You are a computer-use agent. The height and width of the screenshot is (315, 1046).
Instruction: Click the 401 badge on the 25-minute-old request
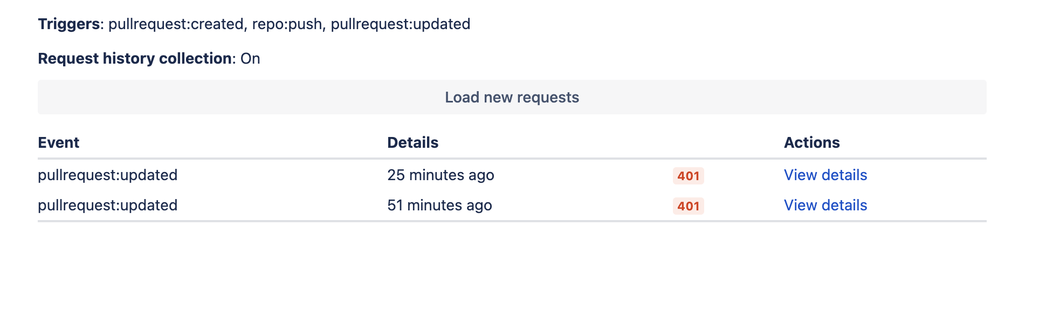tap(688, 176)
